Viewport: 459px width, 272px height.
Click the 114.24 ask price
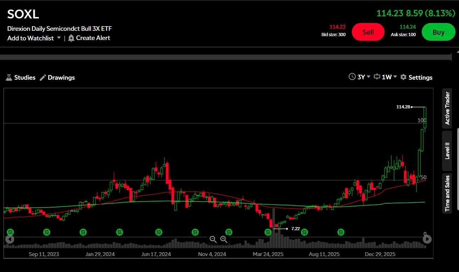point(408,27)
